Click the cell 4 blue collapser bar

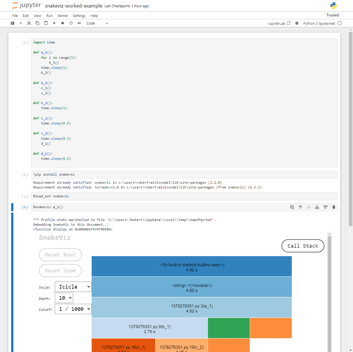pyautogui.click(x=12, y=207)
